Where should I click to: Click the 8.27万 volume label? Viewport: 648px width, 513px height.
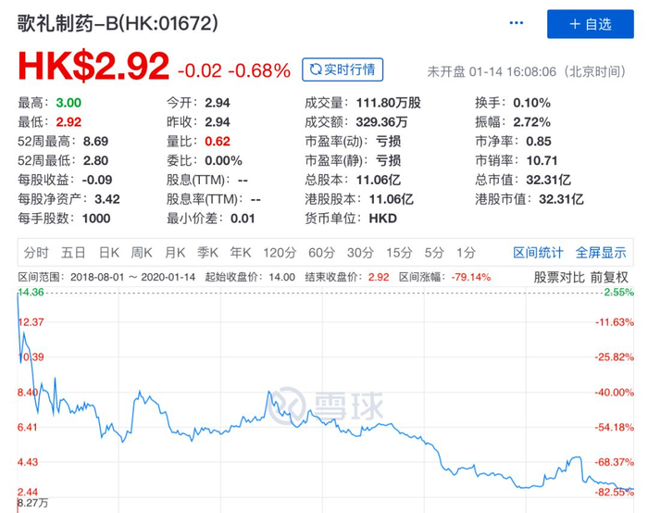pyautogui.click(x=33, y=503)
